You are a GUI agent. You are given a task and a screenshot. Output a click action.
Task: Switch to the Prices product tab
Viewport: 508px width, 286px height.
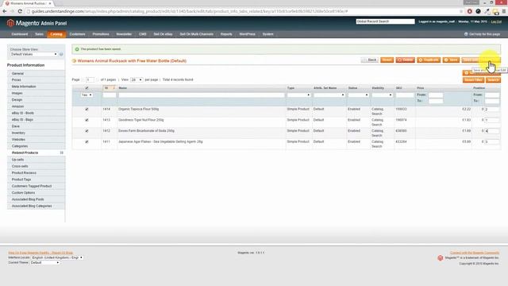pyautogui.click(x=36, y=79)
